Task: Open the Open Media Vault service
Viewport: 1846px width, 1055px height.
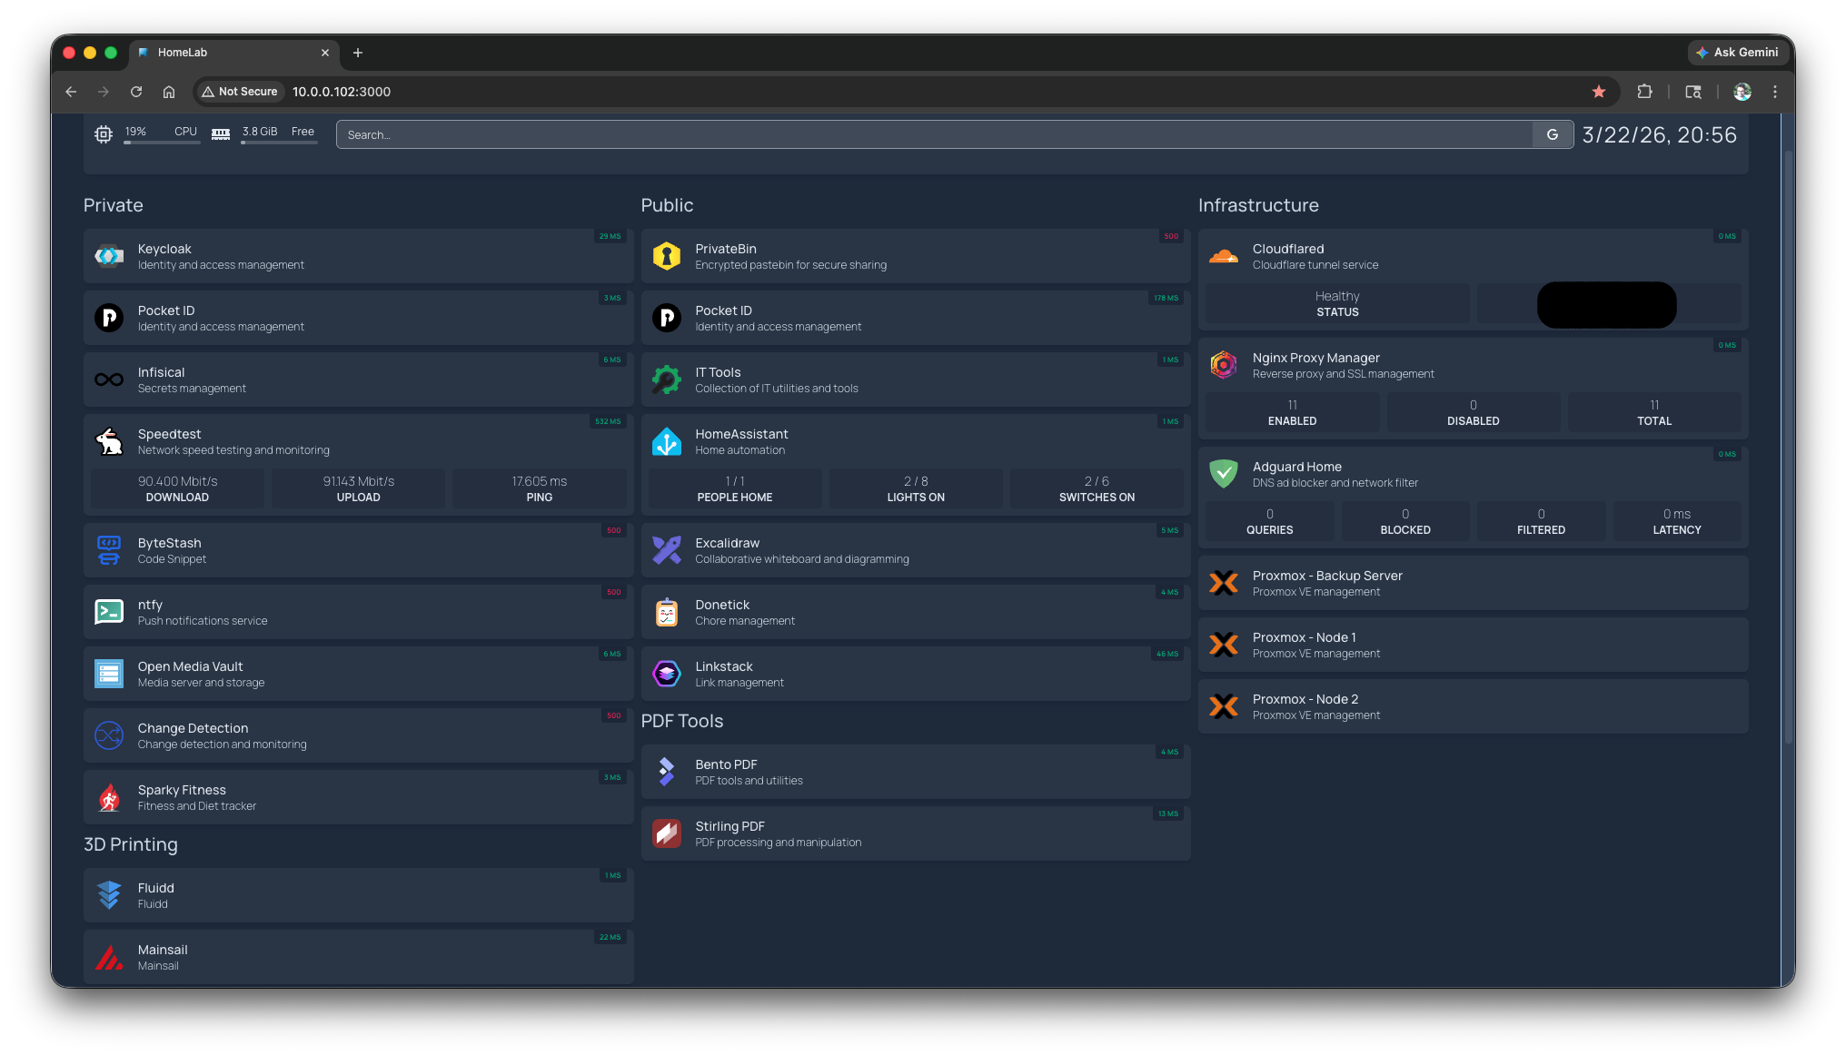Action: click(190, 666)
